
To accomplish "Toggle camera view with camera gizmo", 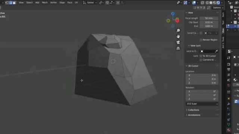I will pyautogui.click(x=178, y=42).
